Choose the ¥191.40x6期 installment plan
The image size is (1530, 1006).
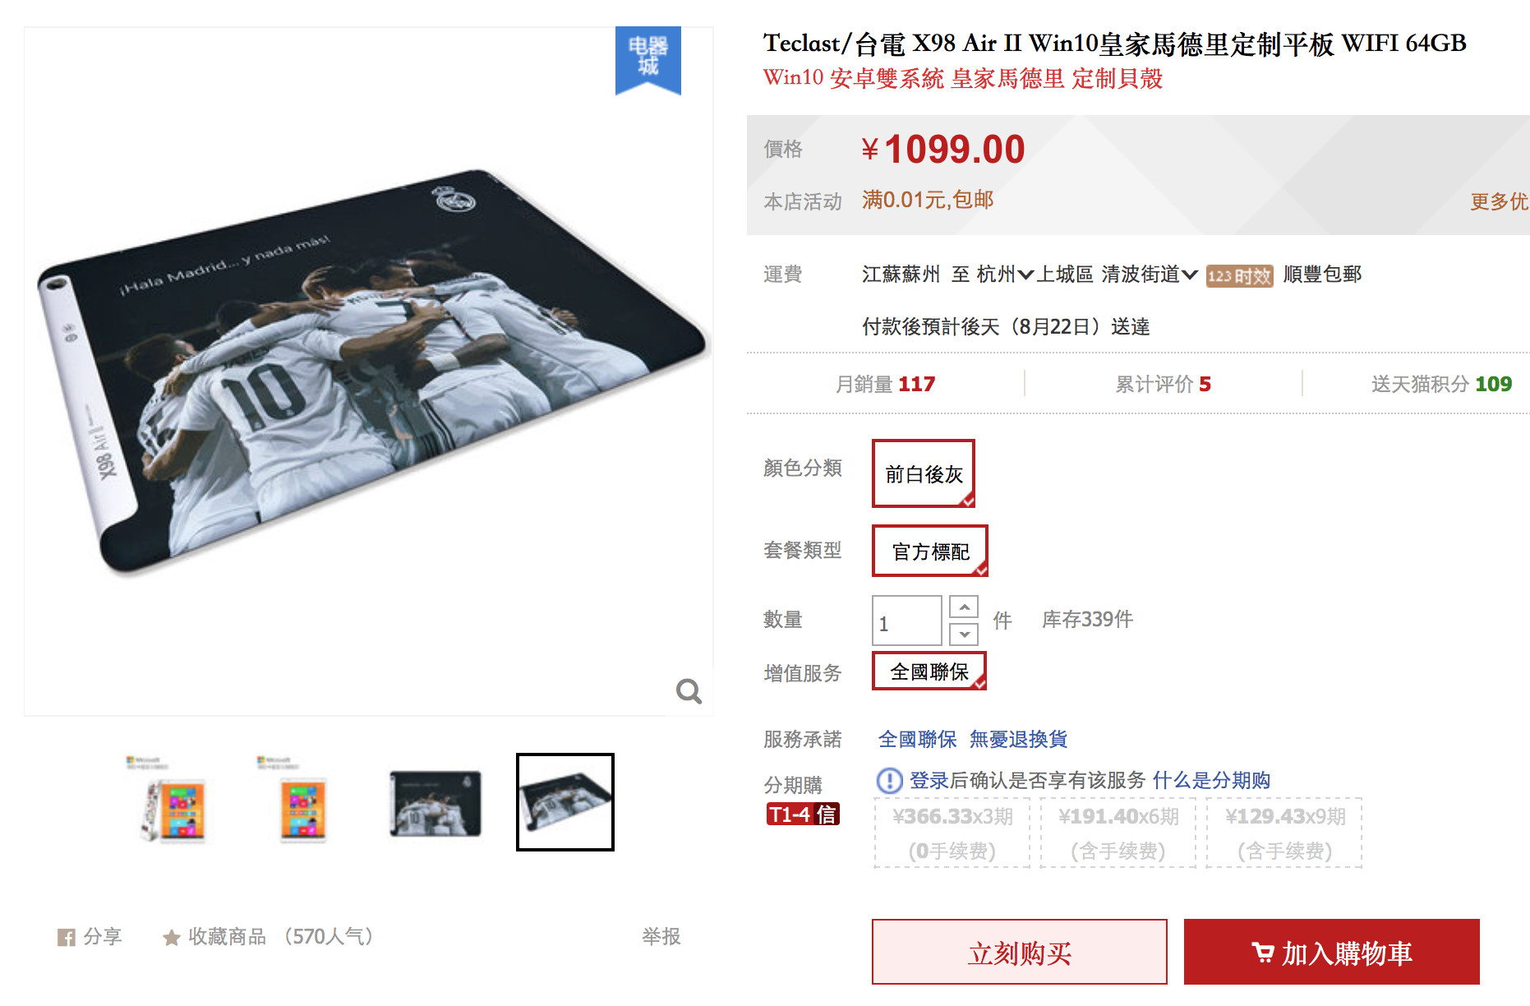tap(1118, 833)
